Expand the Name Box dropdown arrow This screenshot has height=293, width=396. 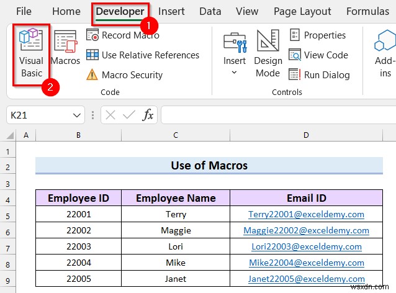pyautogui.click(x=76, y=115)
